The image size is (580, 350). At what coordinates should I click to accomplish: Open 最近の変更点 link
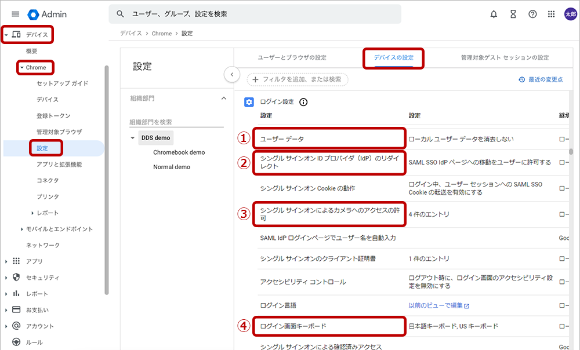tap(541, 79)
